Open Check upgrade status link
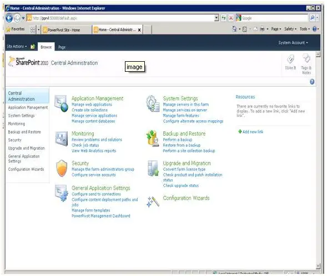Image resolution: width=327 pixels, height=276 pixels. pos(180,185)
